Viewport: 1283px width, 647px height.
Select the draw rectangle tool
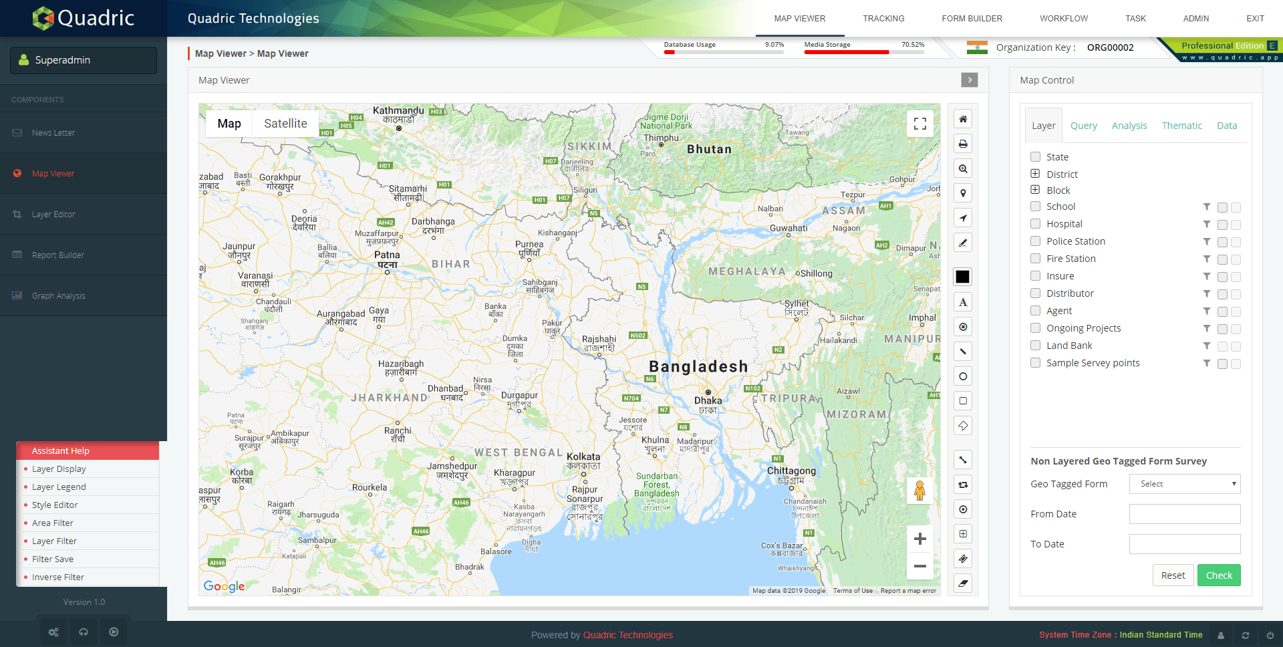963,401
